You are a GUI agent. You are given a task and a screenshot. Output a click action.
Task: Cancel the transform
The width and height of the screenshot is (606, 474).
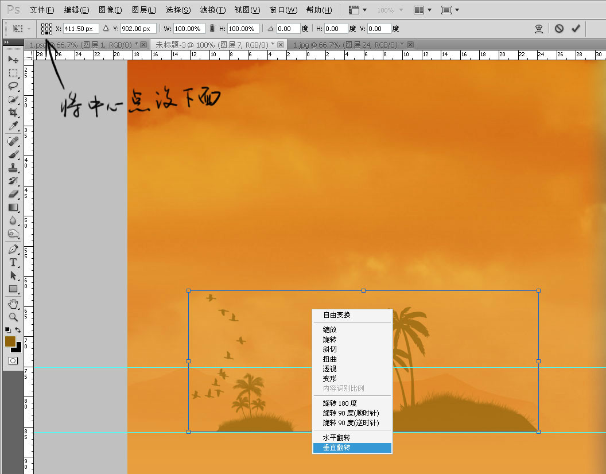click(559, 29)
